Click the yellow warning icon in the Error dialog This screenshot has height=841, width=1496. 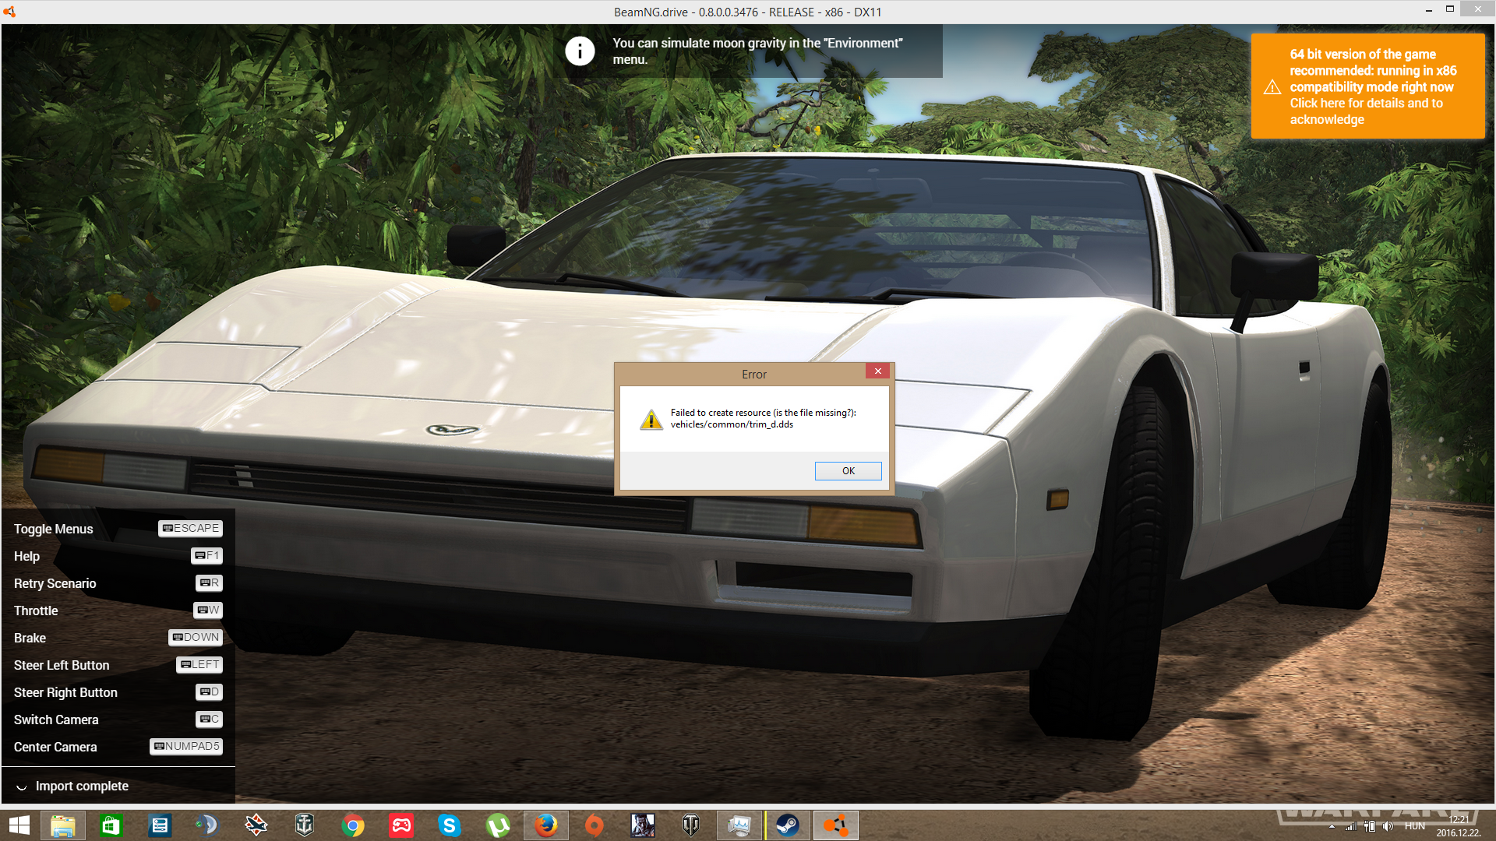point(651,420)
